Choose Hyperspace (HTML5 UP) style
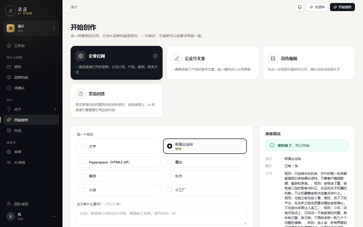363x227 pixels. coord(118,162)
